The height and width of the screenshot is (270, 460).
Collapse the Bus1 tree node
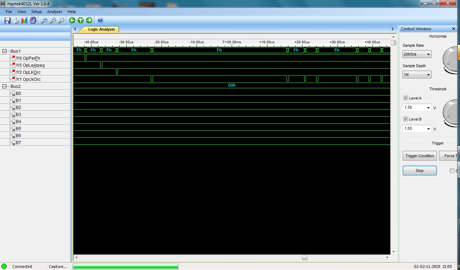(4, 51)
